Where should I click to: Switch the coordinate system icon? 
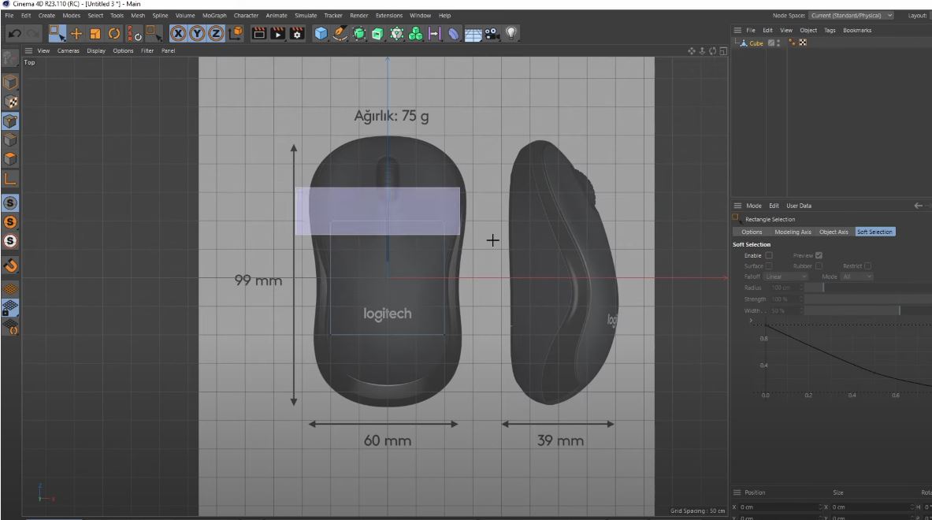tap(236, 33)
